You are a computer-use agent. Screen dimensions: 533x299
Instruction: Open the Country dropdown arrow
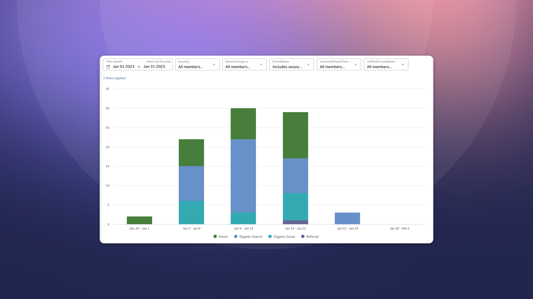214,64
